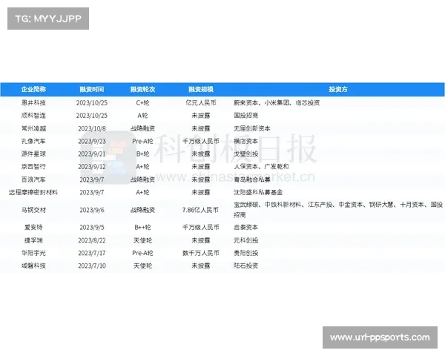Click the 马钢交材 company name
This screenshot has height=356, width=445.
tap(33, 210)
